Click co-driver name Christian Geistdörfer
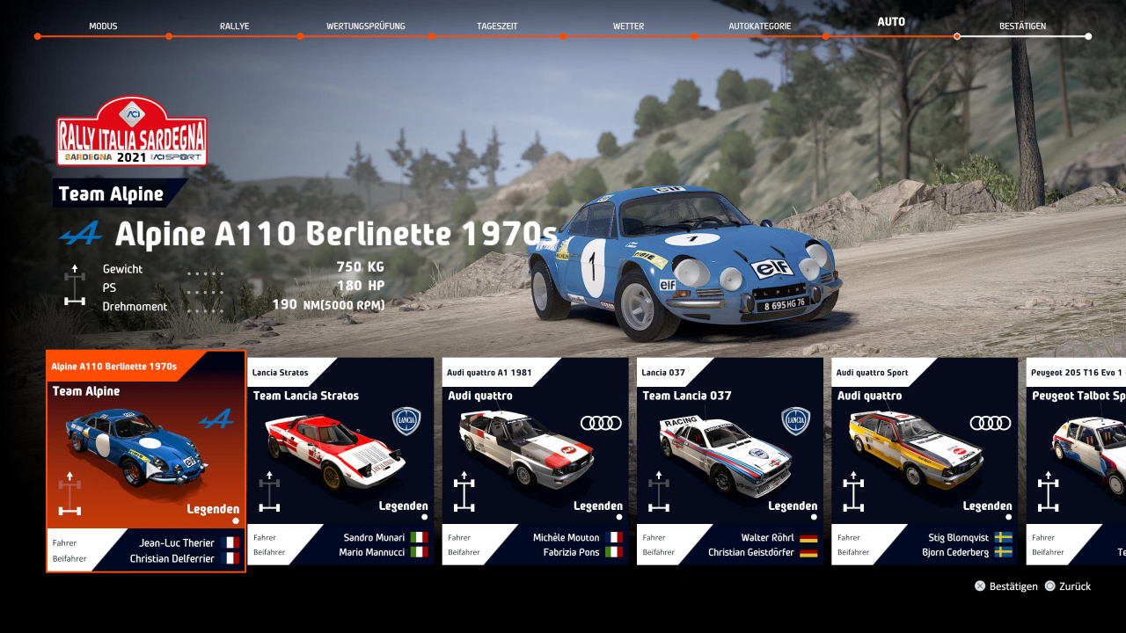Image resolution: width=1126 pixels, height=633 pixels. (x=751, y=552)
